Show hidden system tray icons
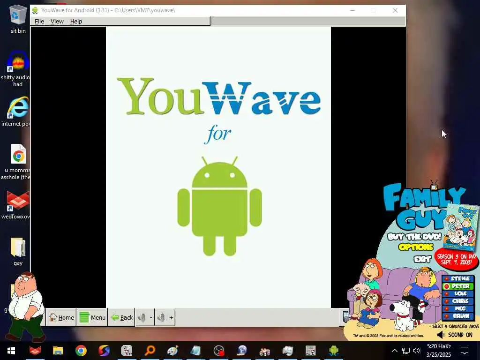The image size is (480, 360). point(394,351)
